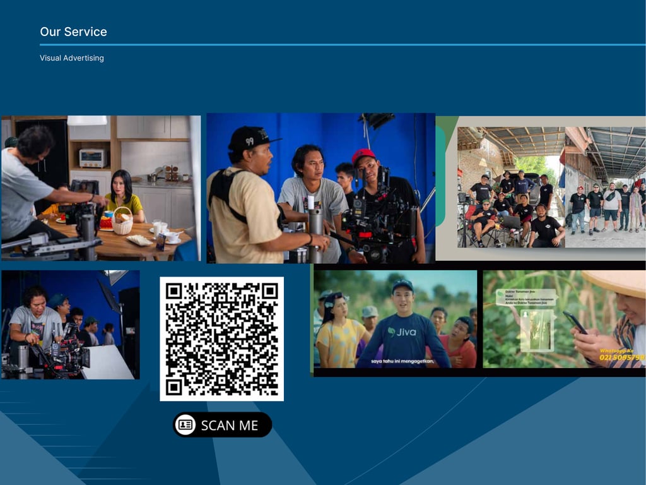Click the Jiva logo on the blue shirt
646x485 pixels.
click(x=402, y=332)
